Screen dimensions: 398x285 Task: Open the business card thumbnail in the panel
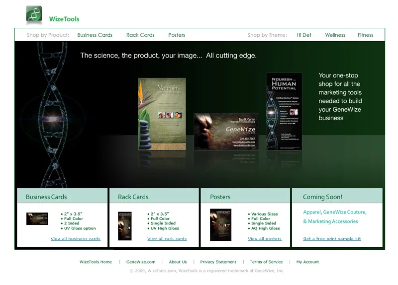coord(37,218)
